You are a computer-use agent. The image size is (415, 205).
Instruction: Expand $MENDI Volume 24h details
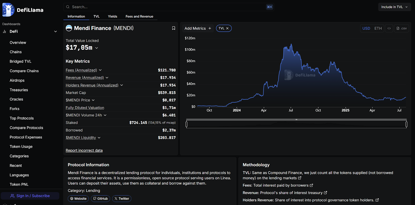point(105,115)
